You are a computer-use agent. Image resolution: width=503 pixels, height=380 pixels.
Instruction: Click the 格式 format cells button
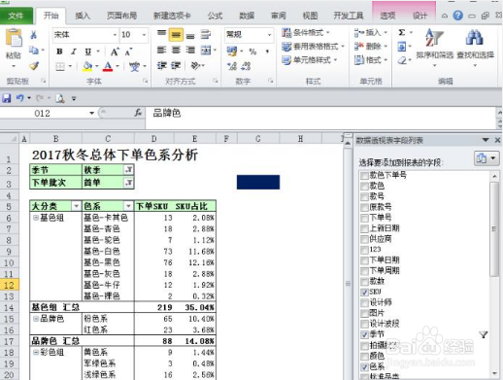tap(371, 60)
